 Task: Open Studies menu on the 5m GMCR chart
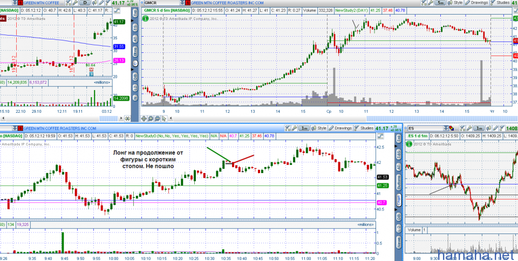(x=500, y=3)
